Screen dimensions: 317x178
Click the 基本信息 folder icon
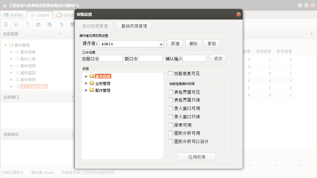[x=92, y=76]
